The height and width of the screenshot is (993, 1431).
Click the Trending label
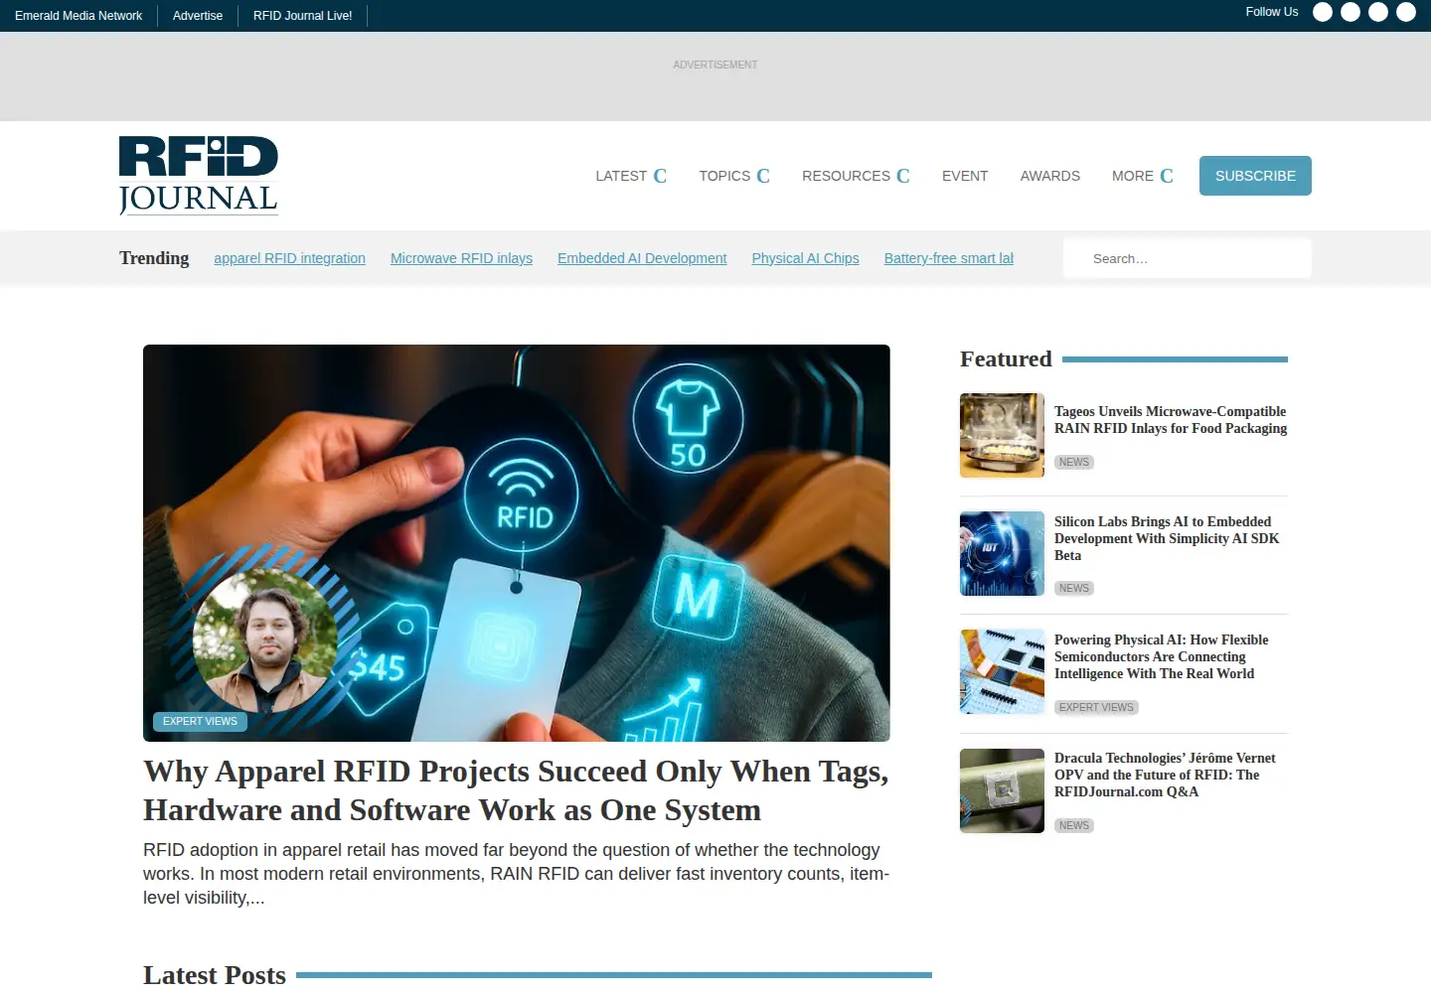coord(154,258)
